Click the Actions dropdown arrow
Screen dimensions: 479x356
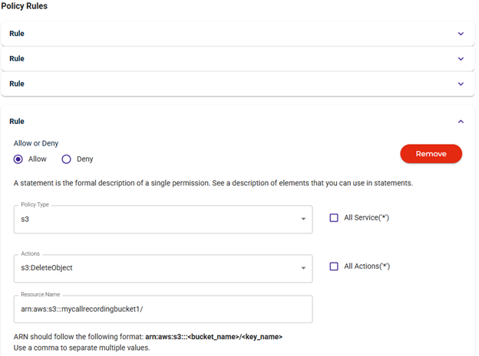pyautogui.click(x=303, y=268)
